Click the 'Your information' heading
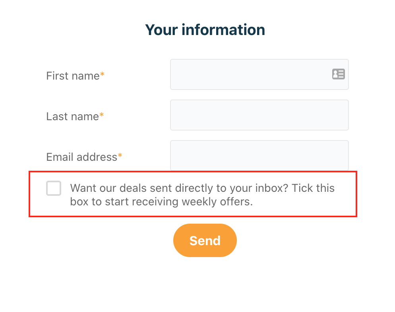 pos(205,30)
